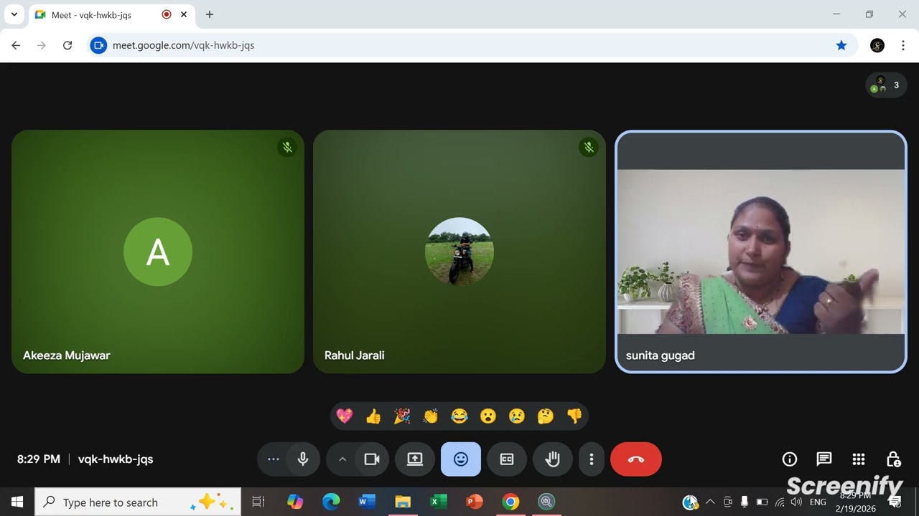This screenshot has height=516, width=919.
Task: Send the thinking face reaction
Action: (x=546, y=416)
